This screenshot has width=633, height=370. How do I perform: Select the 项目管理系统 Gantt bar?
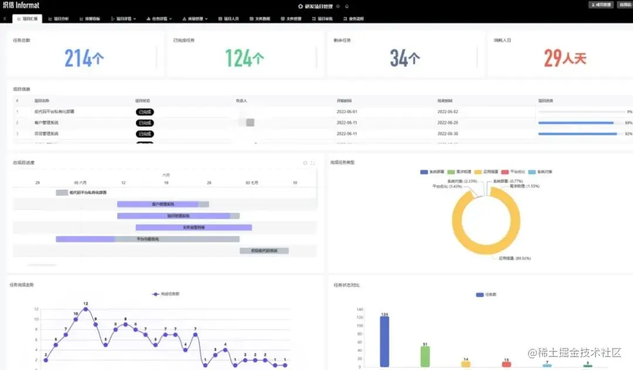(178, 216)
